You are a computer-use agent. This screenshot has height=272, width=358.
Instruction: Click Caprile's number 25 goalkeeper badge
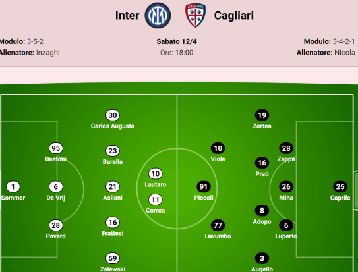click(x=340, y=187)
